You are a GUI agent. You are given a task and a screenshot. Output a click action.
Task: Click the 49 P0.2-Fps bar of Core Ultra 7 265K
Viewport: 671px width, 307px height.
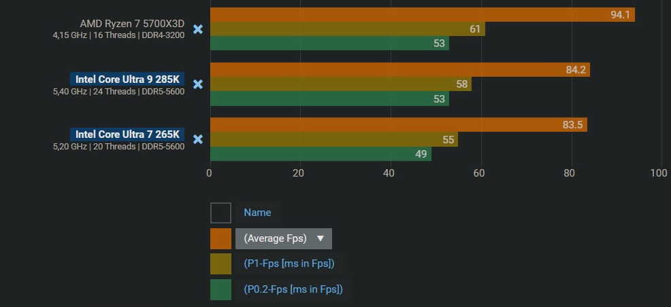point(321,153)
